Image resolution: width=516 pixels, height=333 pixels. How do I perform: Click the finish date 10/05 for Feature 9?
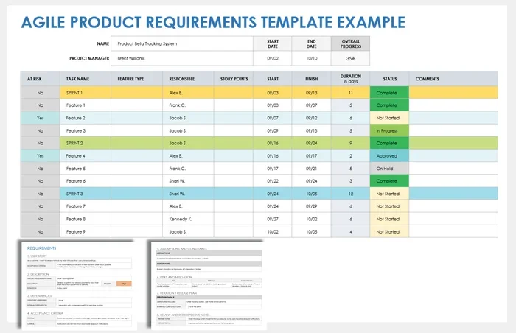click(x=311, y=231)
